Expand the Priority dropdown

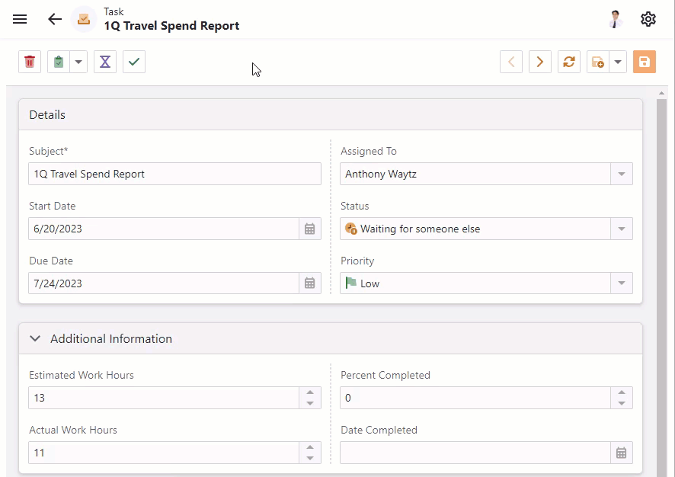pos(622,283)
